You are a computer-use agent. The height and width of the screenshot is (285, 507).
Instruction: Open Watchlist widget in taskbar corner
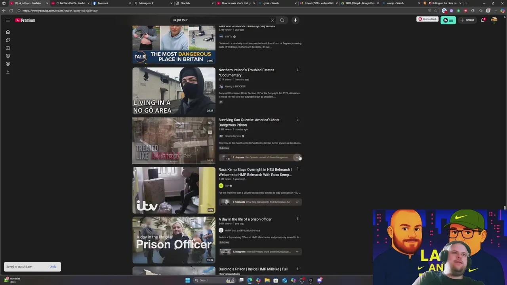point(12,280)
